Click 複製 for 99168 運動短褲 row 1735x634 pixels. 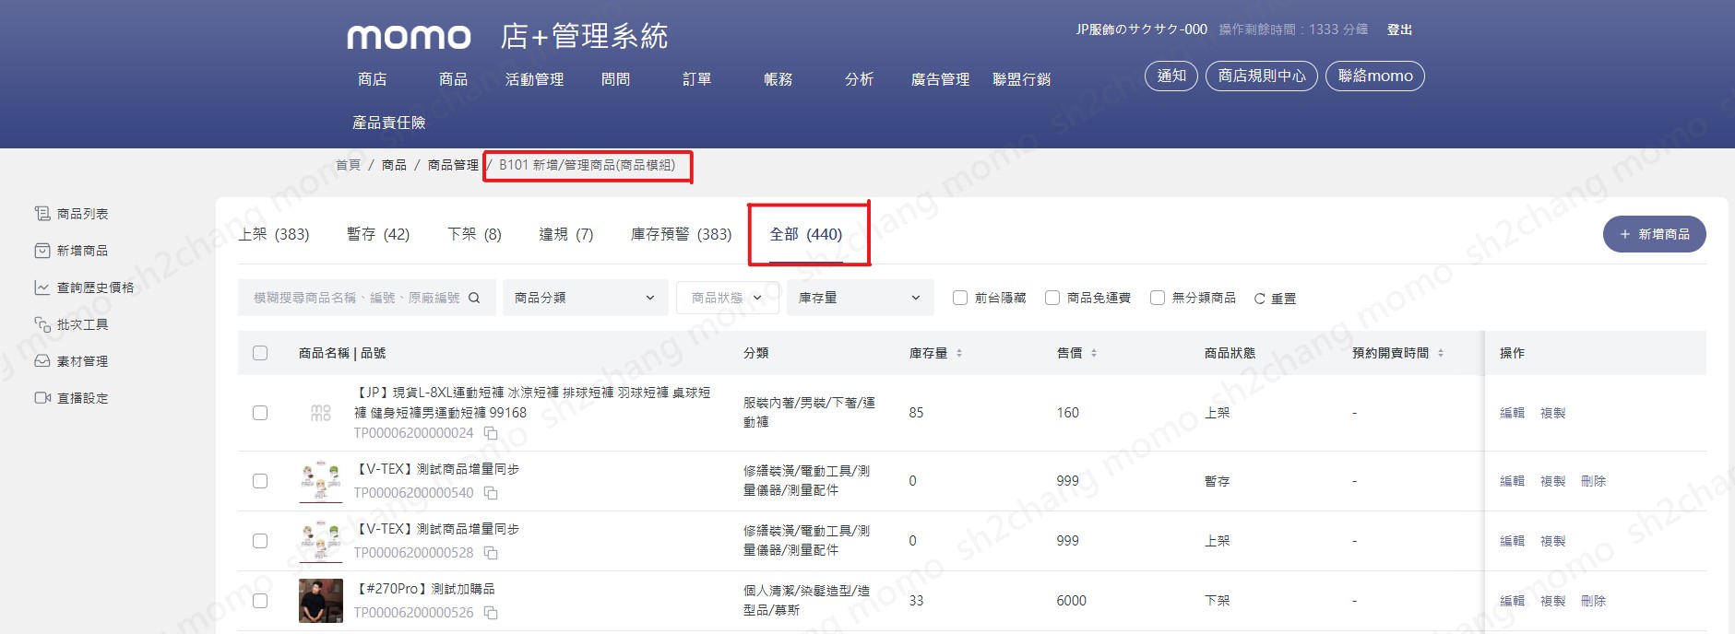pyautogui.click(x=1553, y=413)
